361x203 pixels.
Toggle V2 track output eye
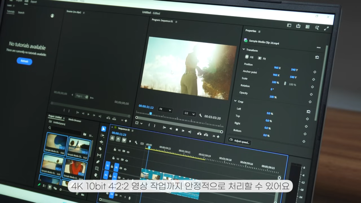point(127,160)
